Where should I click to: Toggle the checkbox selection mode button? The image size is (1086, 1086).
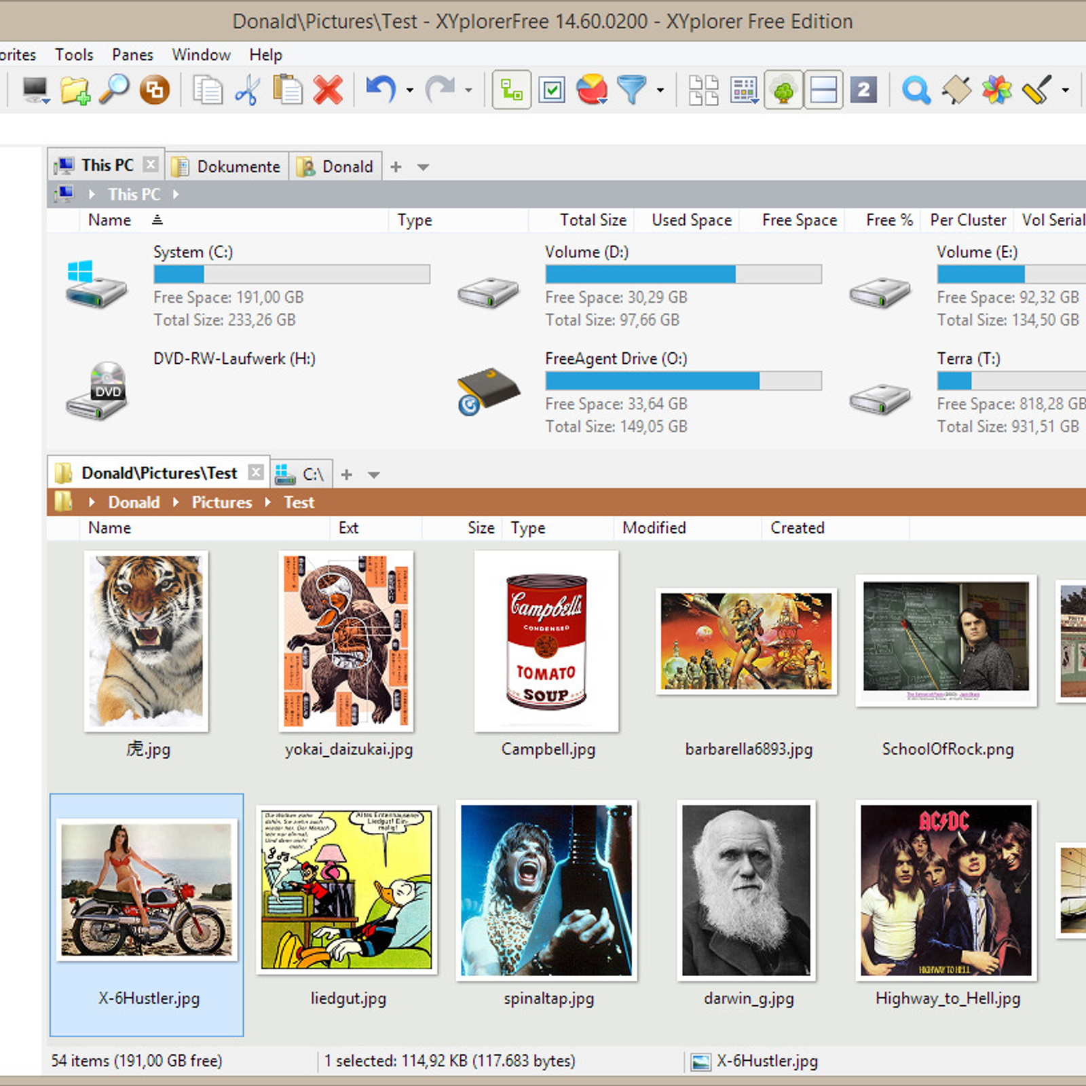coord(552,90)
